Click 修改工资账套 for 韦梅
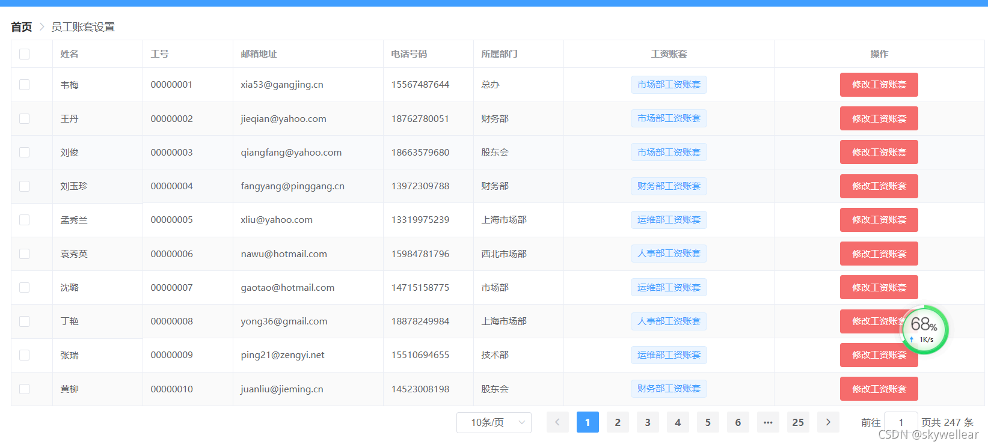The image size is (988, 447). coord(879,85)
